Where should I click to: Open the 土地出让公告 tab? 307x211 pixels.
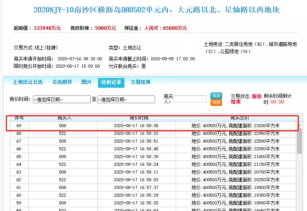(x=28, y=82)
